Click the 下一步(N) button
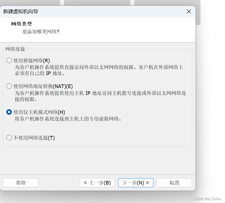 click(x=135, y=183)
